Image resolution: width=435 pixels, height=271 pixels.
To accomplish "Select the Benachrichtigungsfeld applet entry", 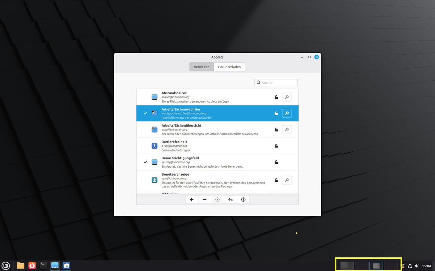I will coord(217,162).
